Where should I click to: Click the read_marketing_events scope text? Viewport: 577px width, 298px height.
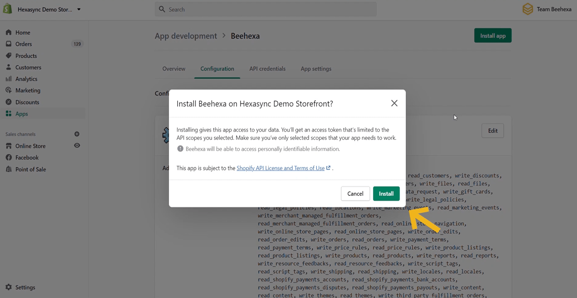coord(468,208)
